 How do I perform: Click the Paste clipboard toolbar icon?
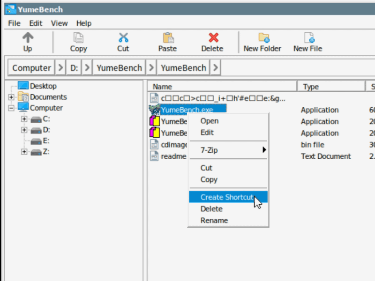coord(168,38)
